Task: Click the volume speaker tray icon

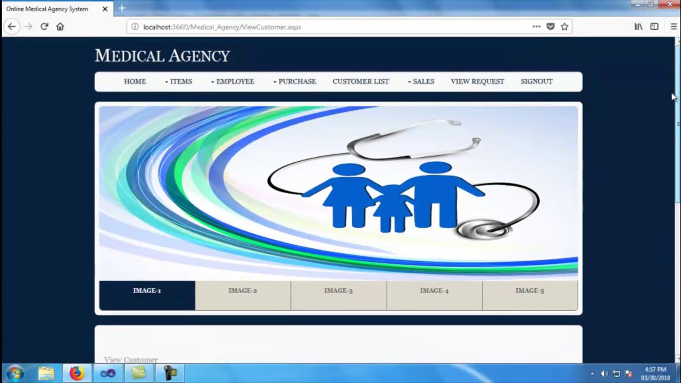Action: pyautogui.click(x=604, y=374)
